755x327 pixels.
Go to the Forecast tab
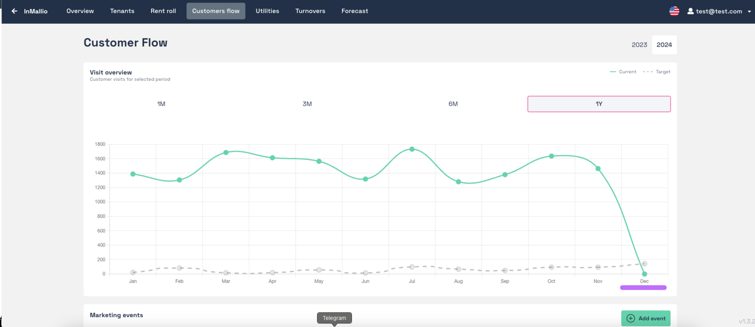(x=355, y=11)
